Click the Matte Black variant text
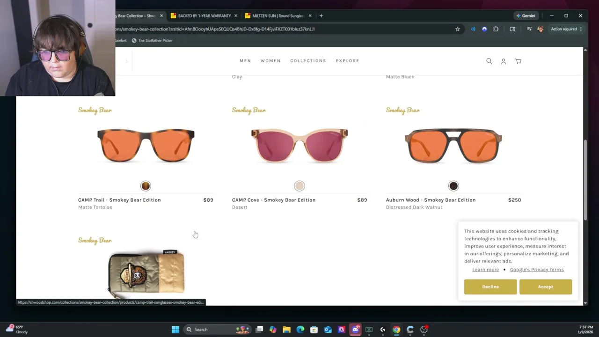Viewport: 599px width, 337px height. 400,77
